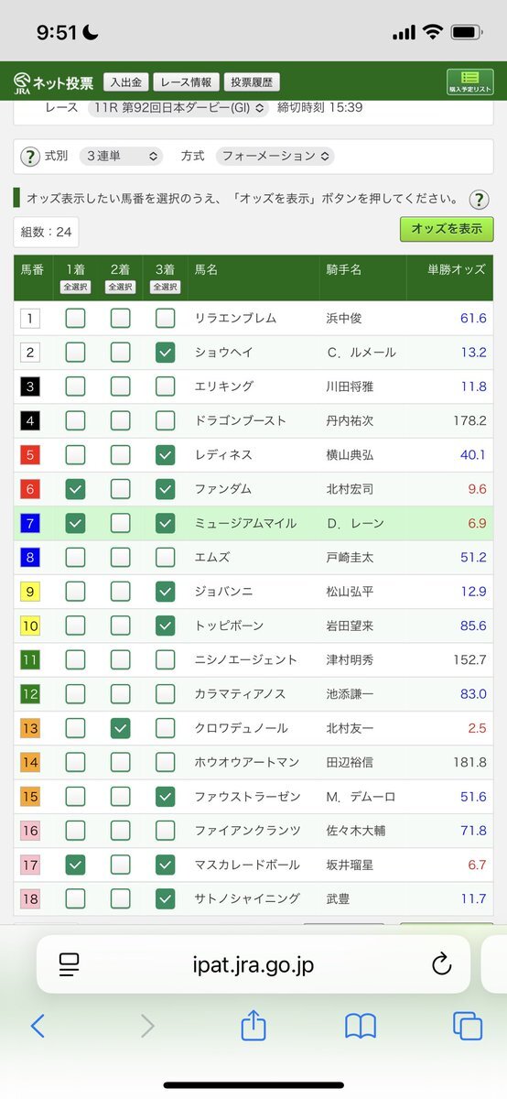Open Safari bookmarks
The height and width of the screenshot is (1099, 507).
click(x=361, y=1027)
